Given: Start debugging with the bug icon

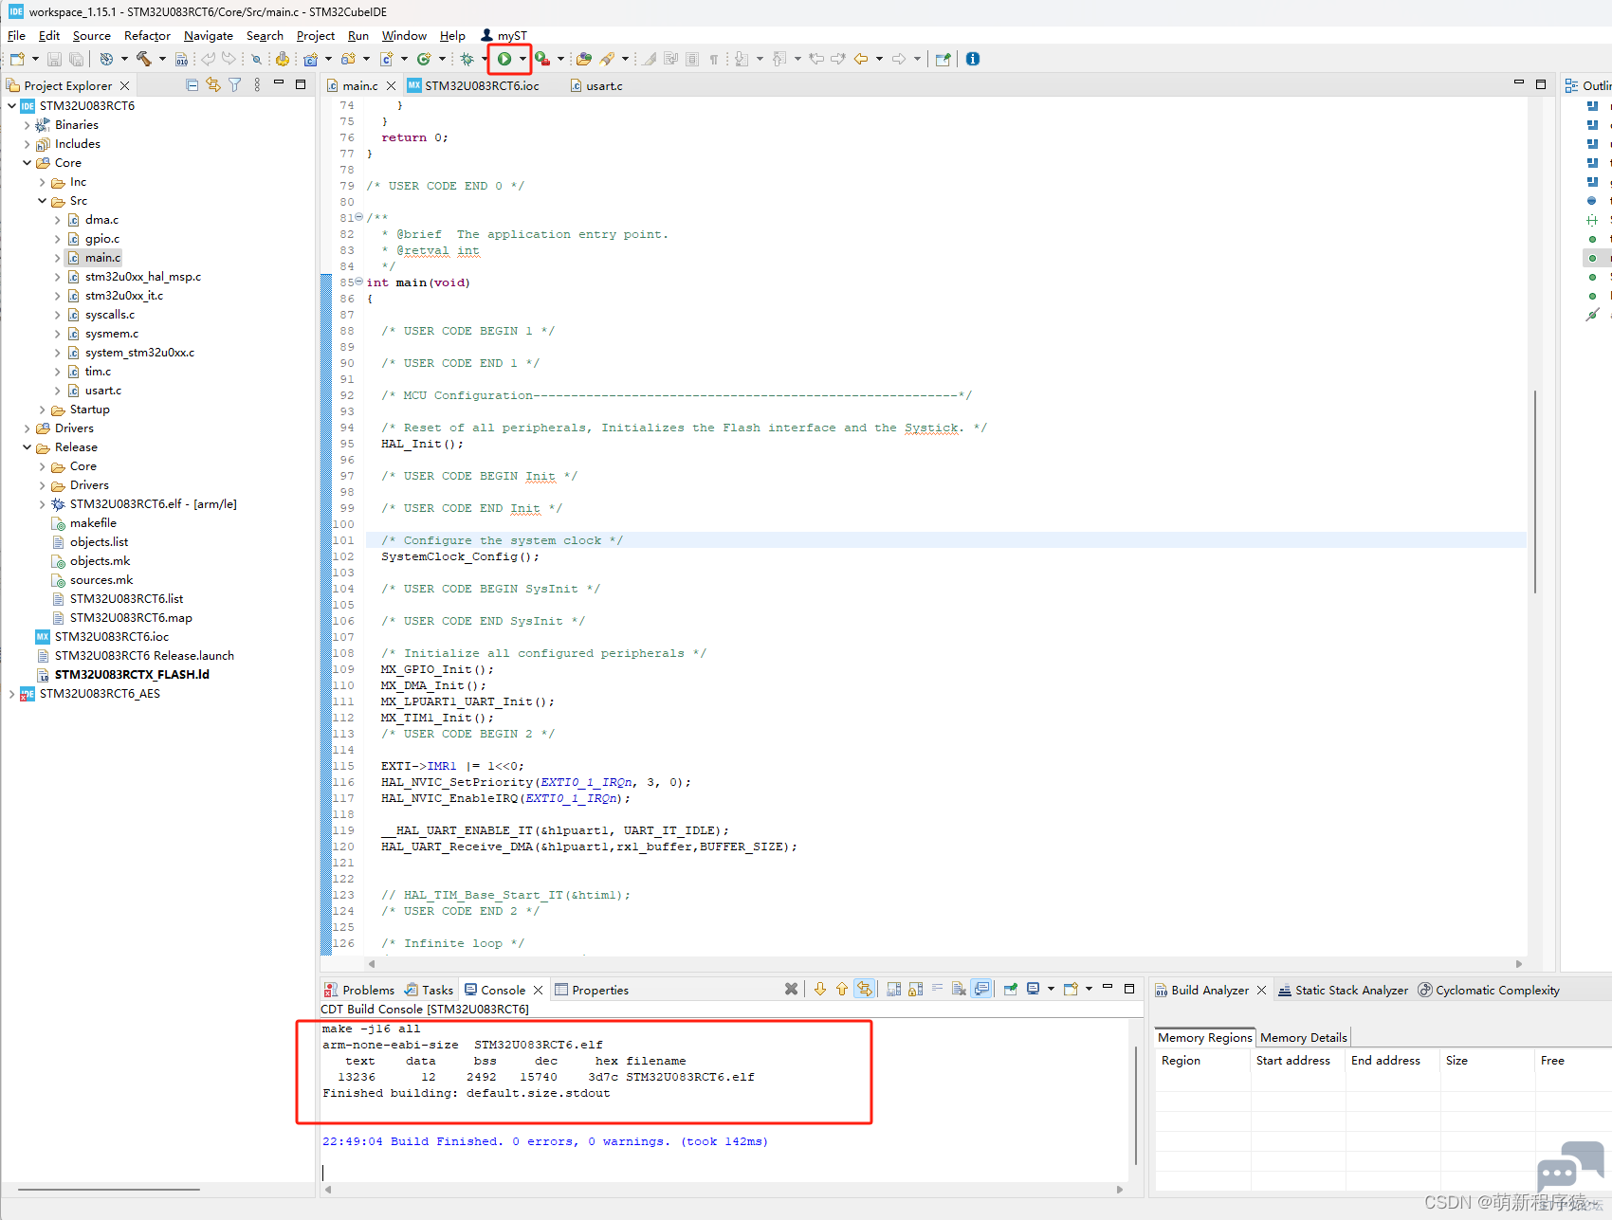Looking at the screenshot, I should tap(467, 59).
